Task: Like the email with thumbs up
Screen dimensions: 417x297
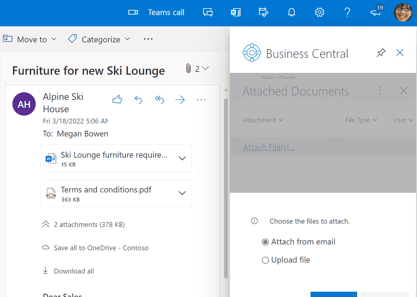Action: (117, 100)
